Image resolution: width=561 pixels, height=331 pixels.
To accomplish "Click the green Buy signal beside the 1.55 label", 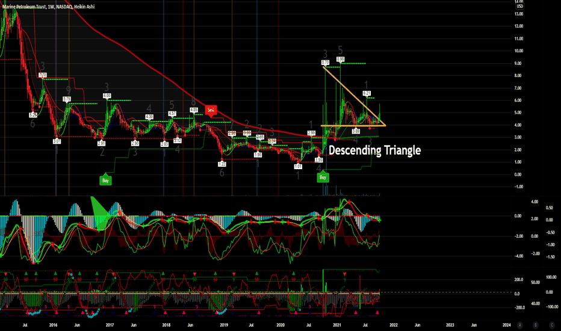I will [323, 177].
